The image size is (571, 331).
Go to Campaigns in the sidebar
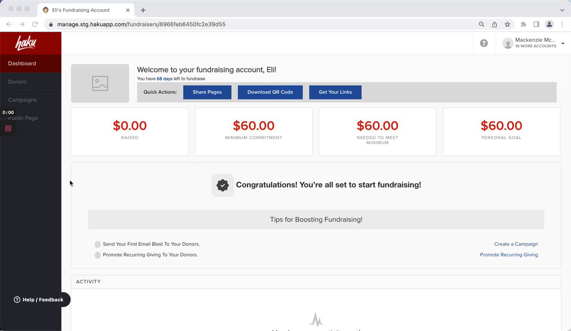(22, 100)
